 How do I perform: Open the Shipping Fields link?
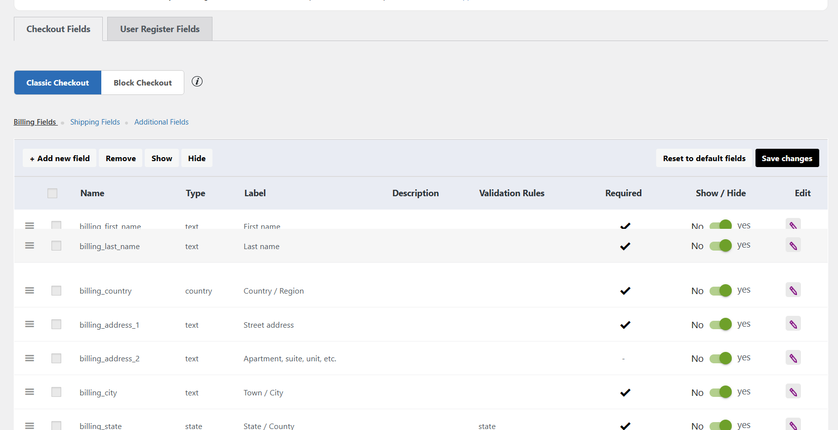[95, 122]
